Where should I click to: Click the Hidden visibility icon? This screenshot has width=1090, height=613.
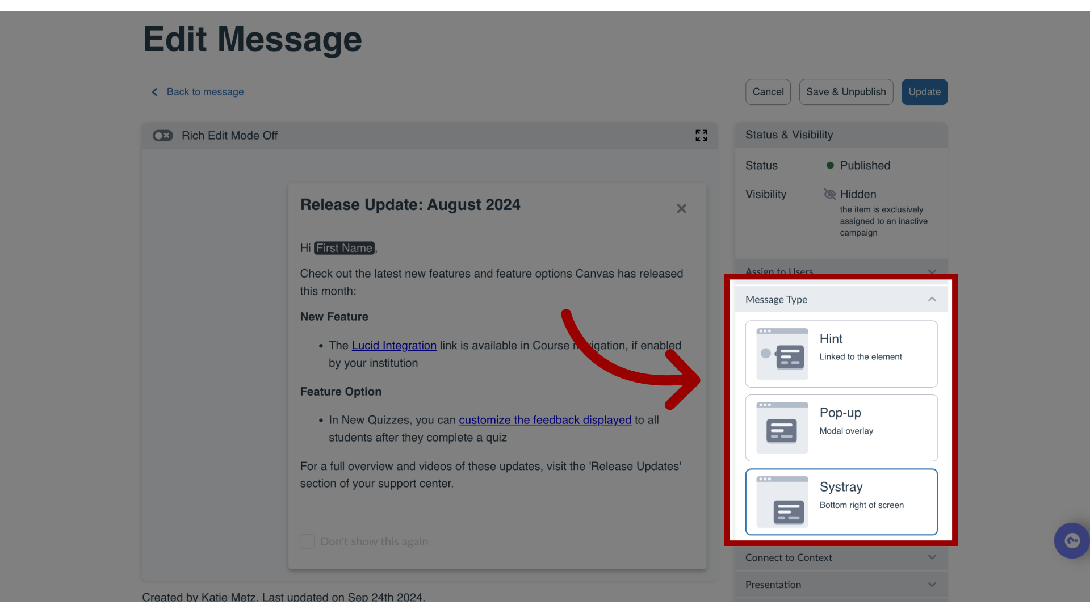coord(829,194)
